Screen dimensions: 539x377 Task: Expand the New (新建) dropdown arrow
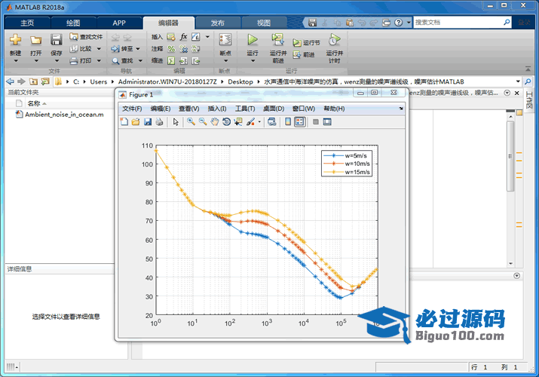[x=15, y=62]
